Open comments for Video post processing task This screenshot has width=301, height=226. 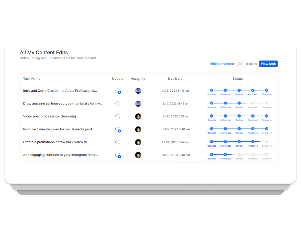[x=118, y=116]
